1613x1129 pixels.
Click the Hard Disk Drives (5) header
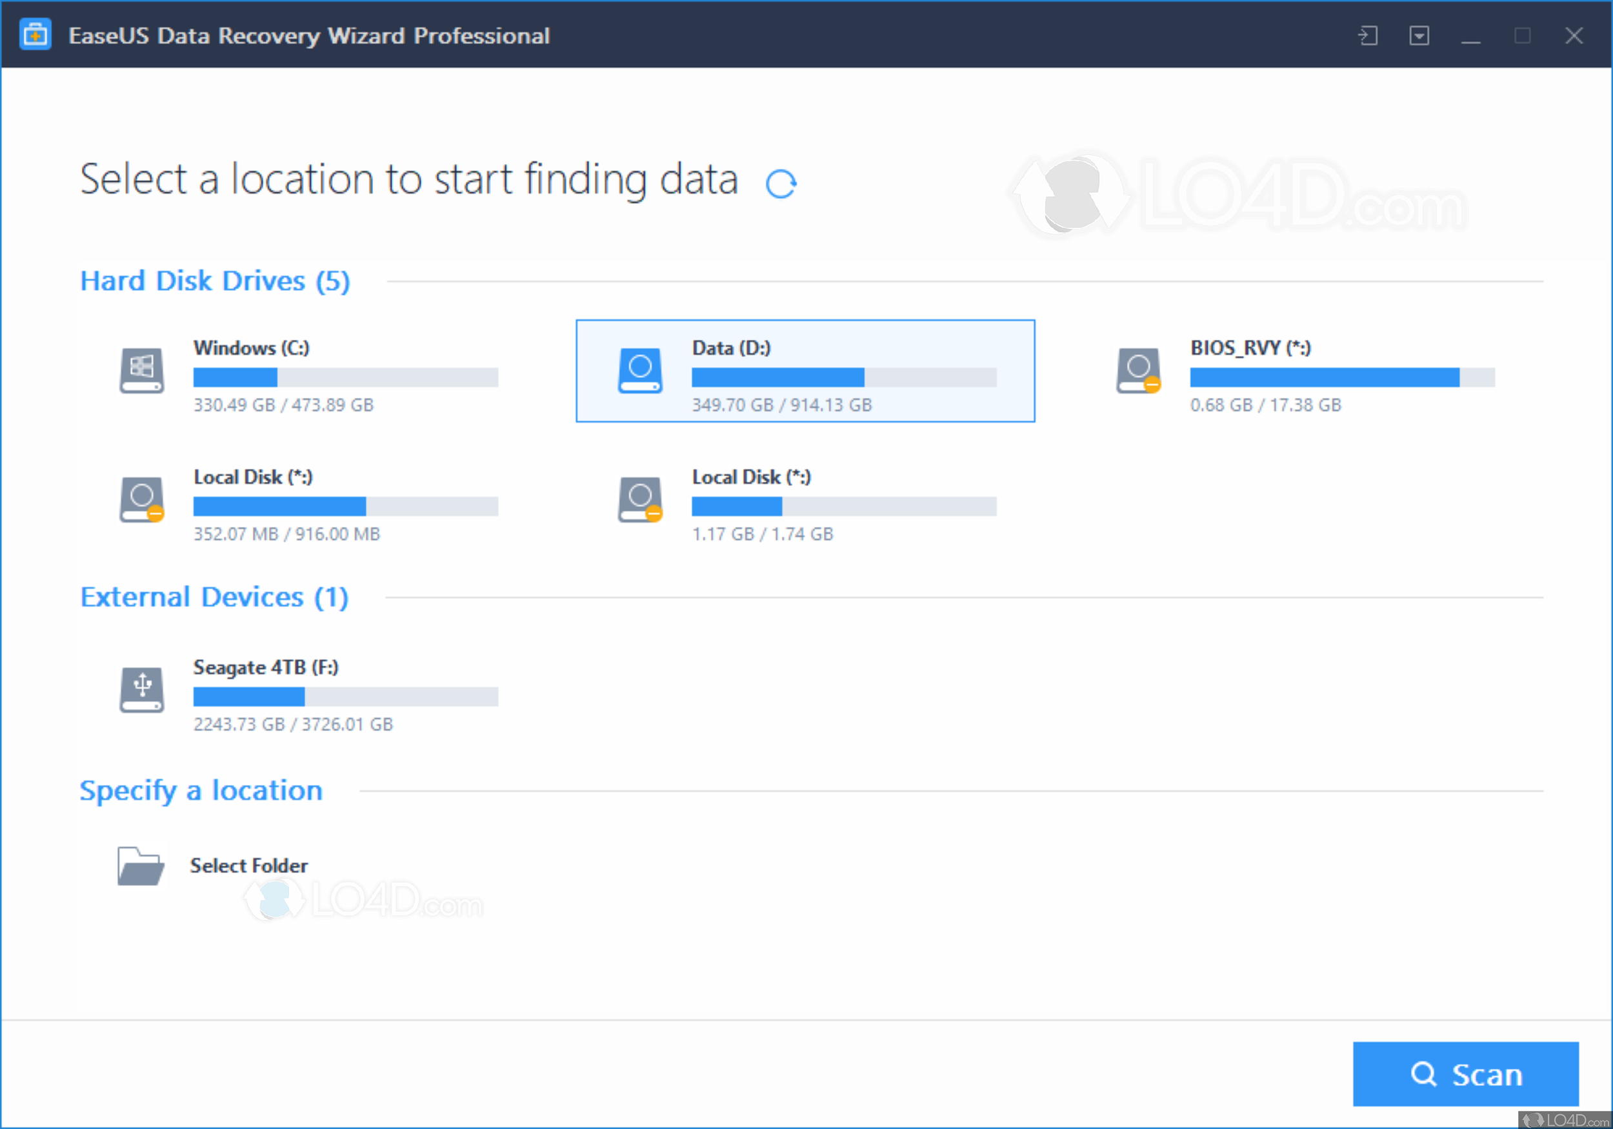click(x=215, y=281)
